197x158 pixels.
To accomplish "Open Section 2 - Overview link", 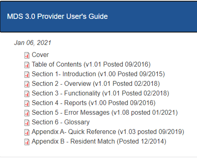I will tap(96, 84).
